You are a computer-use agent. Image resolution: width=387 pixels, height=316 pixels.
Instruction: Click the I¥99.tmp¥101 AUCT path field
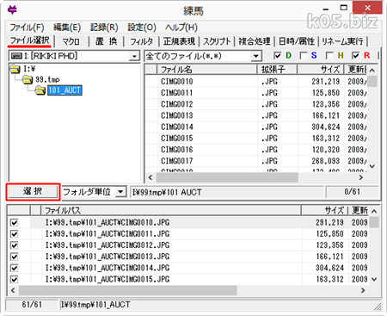click(x=227, y=192)
